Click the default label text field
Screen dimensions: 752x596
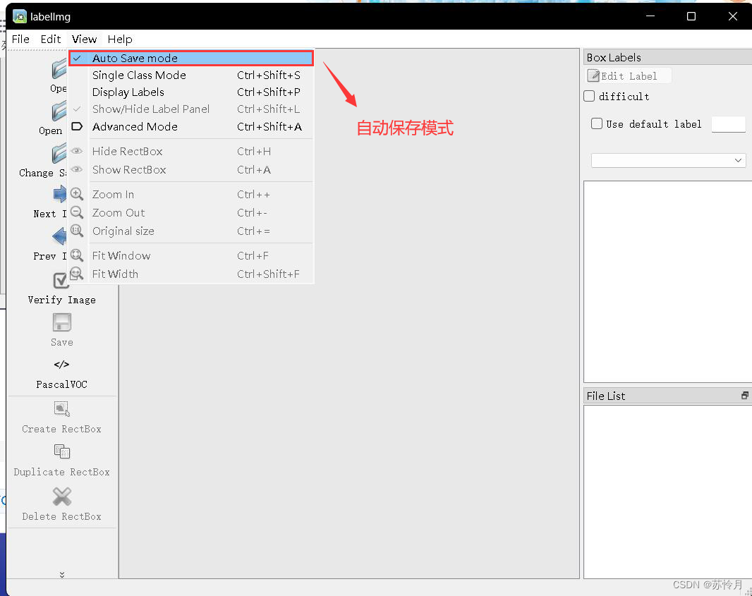tap(728, 123)
